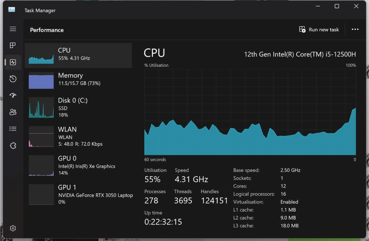The height and width of the screenshot is (241, 369).
Task: Click the 4.31 GHz speed value
Action: 191,179
